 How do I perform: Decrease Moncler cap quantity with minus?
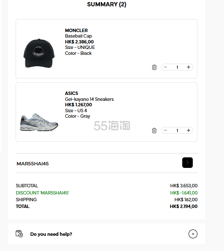(165, 67)
